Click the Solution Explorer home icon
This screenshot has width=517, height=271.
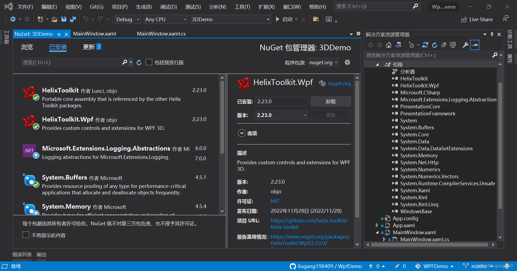pos(388,45)
